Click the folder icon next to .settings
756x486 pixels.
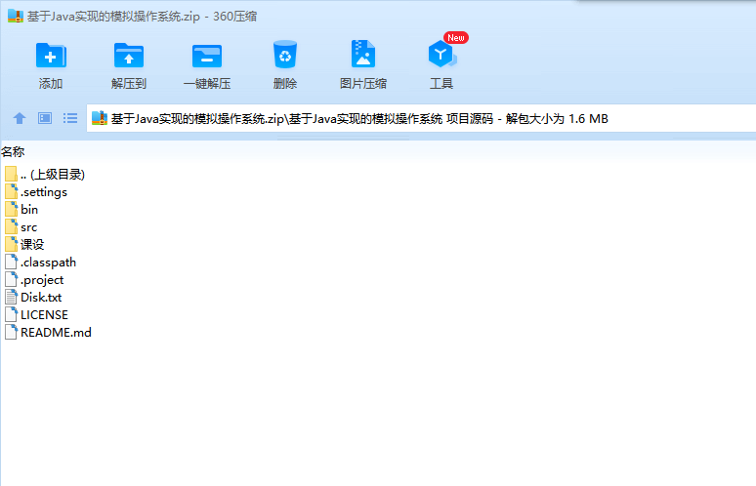coord(11,191)
